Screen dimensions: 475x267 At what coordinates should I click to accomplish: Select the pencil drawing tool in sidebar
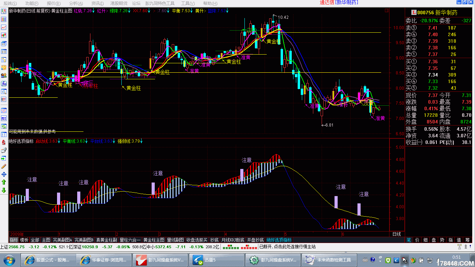coord(4,166)
